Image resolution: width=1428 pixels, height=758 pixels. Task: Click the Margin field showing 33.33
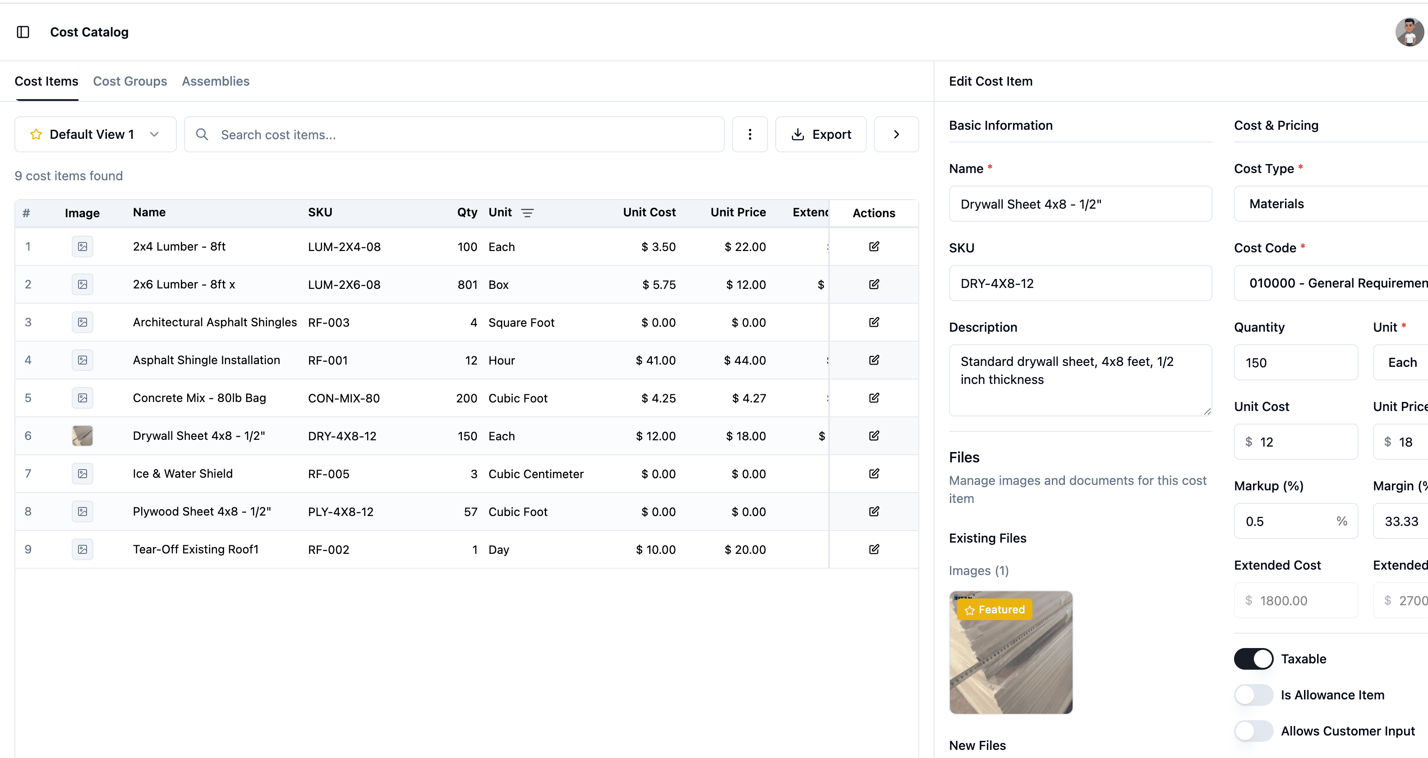tap(1400, 521)
